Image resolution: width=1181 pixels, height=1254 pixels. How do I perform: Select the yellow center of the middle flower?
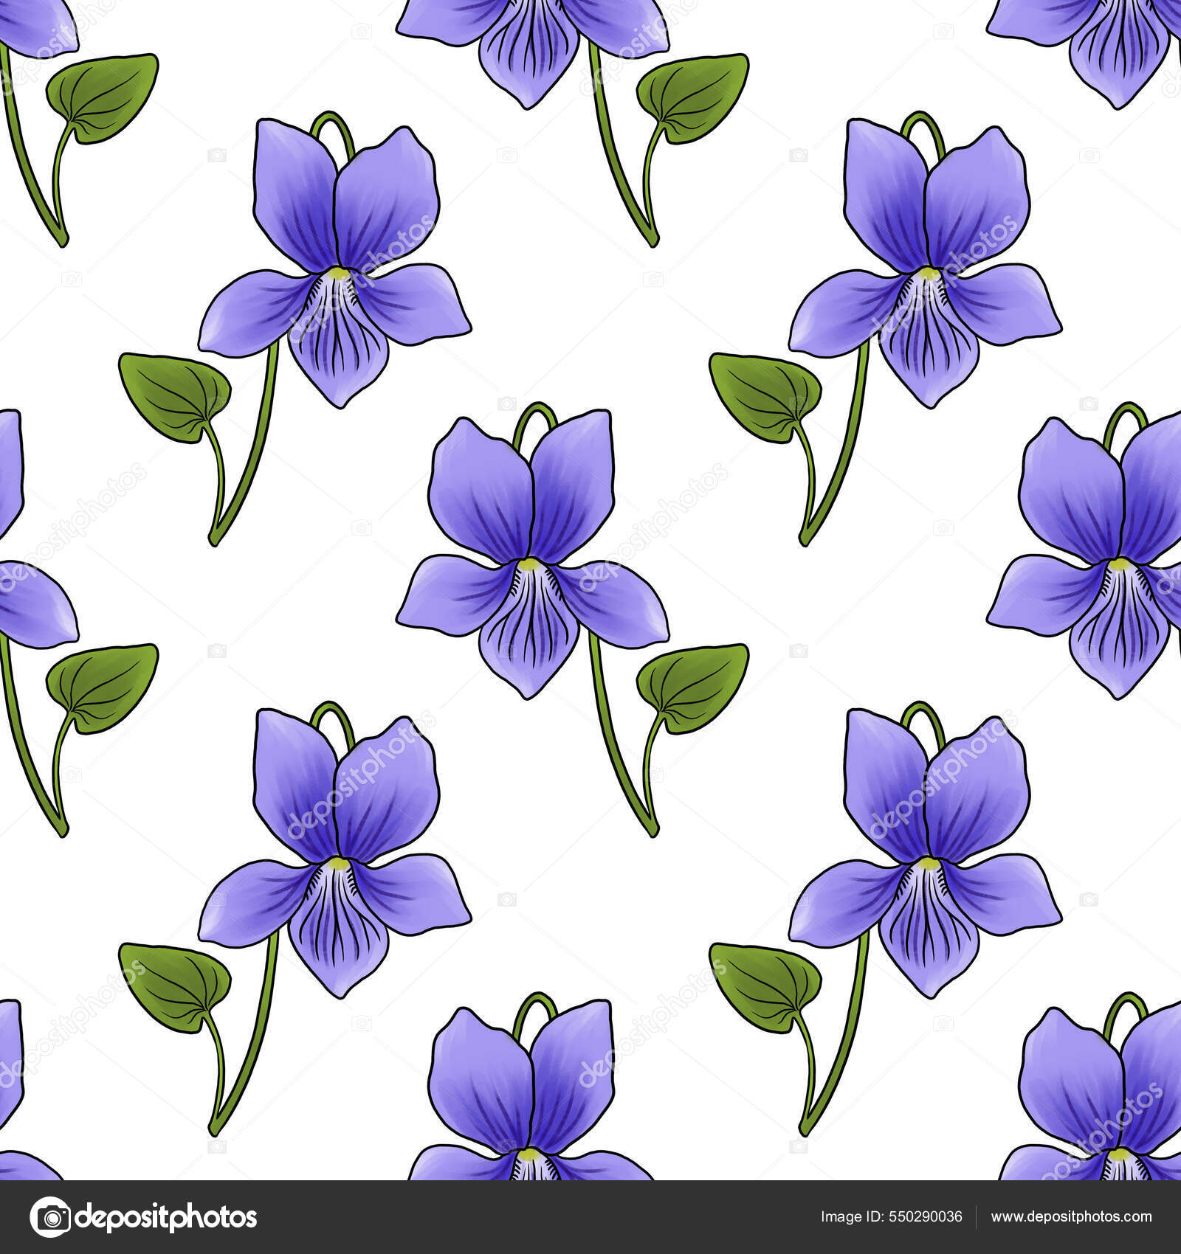pos(530,564)
